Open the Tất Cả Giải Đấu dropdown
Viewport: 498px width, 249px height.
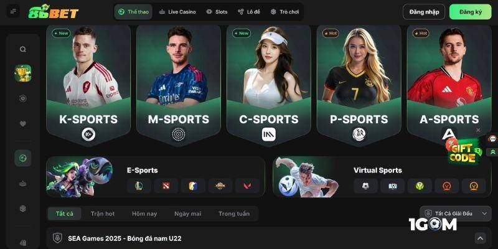pos(456,214)
